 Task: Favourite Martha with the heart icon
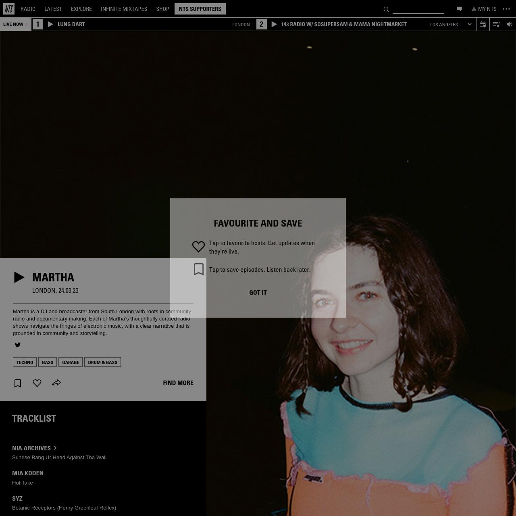[x=37, y=383]
